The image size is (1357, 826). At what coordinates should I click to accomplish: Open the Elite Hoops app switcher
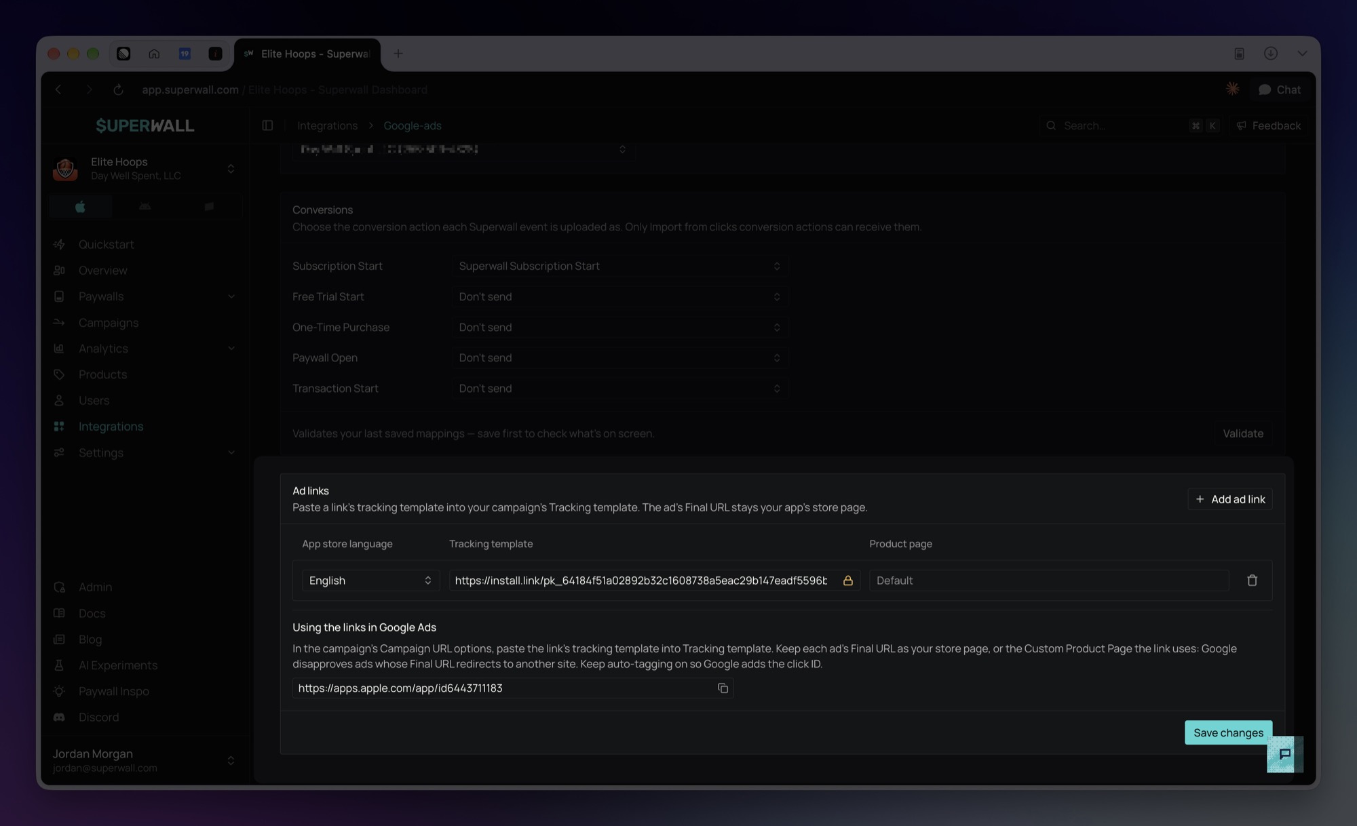click(144, 168)
